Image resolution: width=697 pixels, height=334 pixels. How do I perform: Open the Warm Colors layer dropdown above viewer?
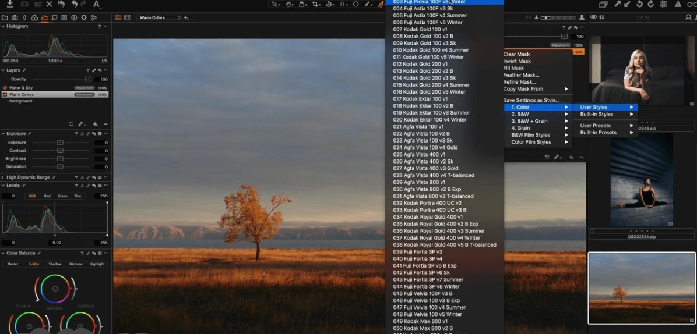[x=159, y=17]
